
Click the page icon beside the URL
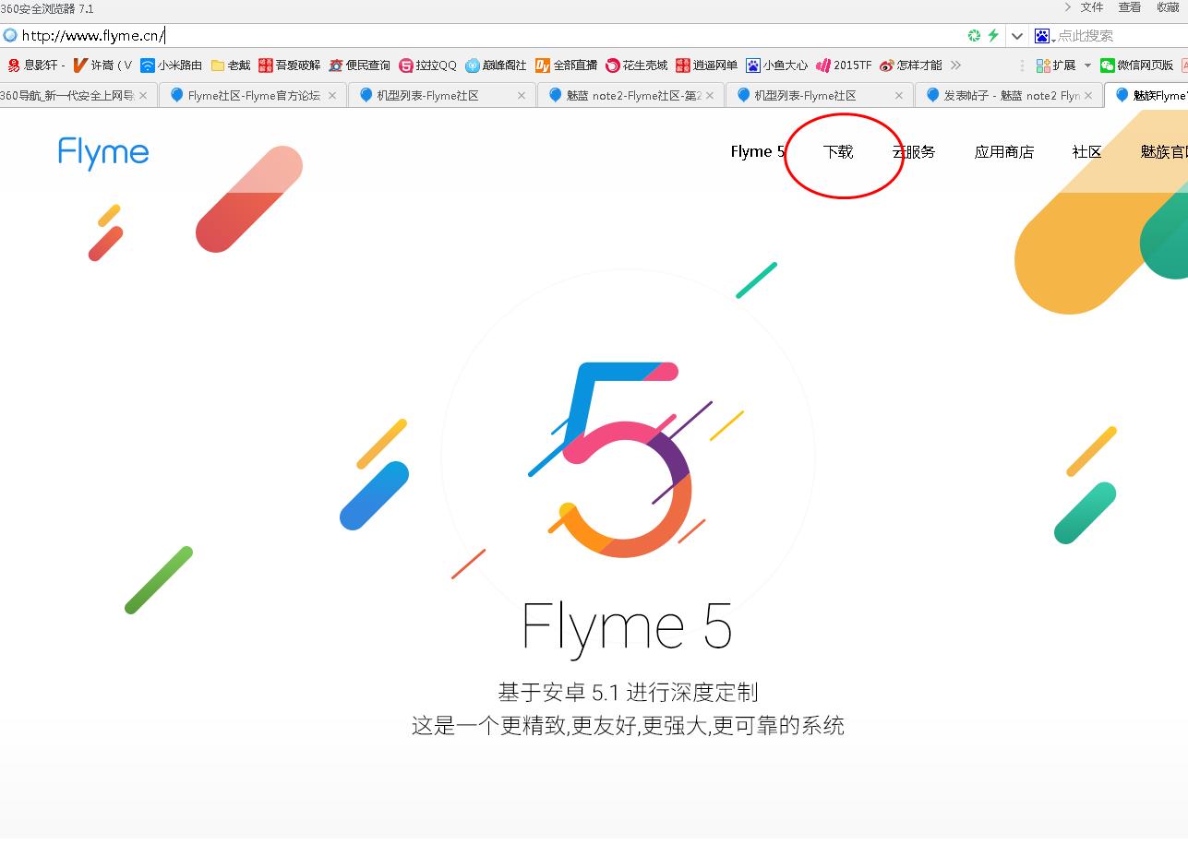10,36
